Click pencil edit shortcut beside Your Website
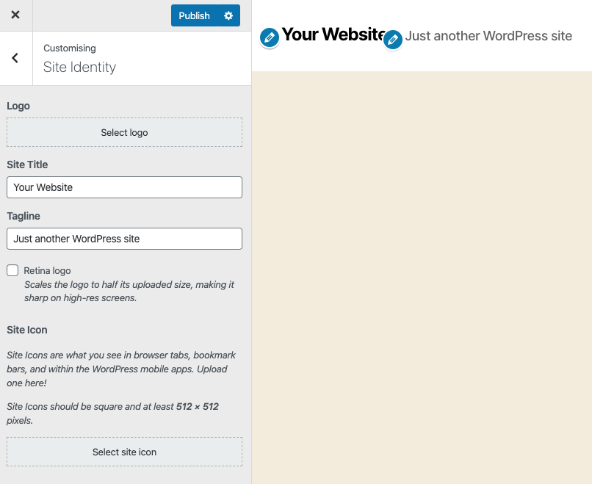The image size is (592, 484). coord(270,37)
